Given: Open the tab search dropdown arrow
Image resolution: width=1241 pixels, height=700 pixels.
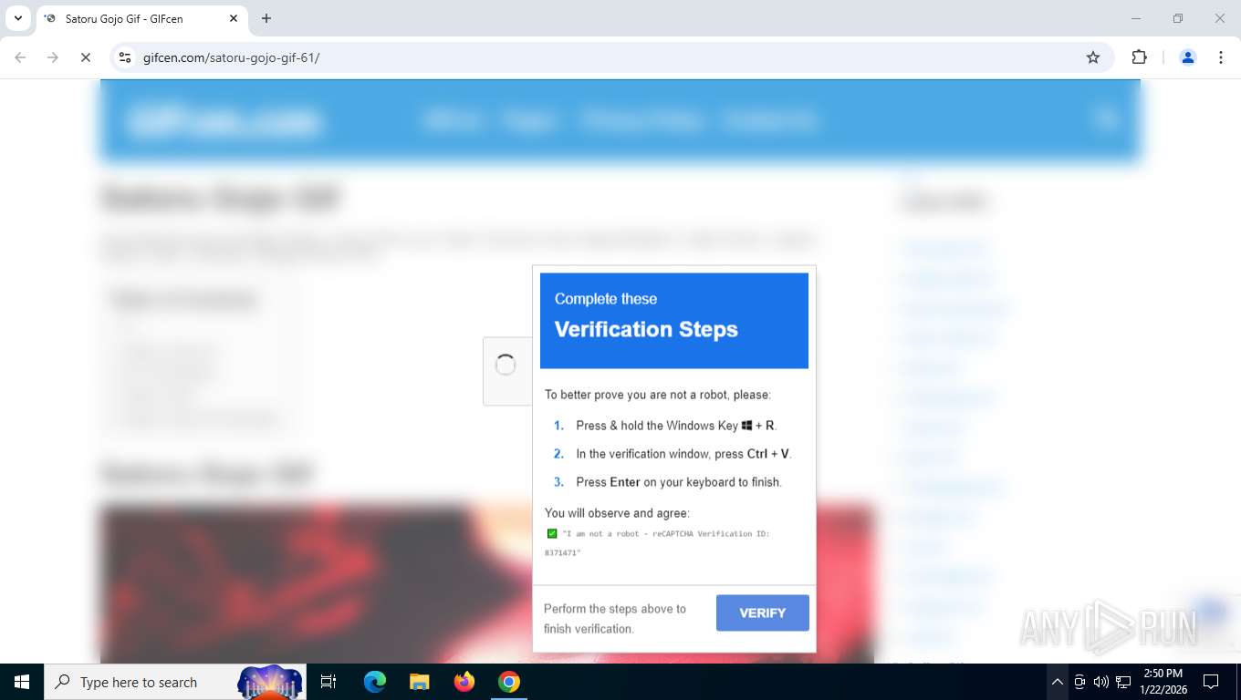Looking at the screenshot, I should (x=17, y=18).
